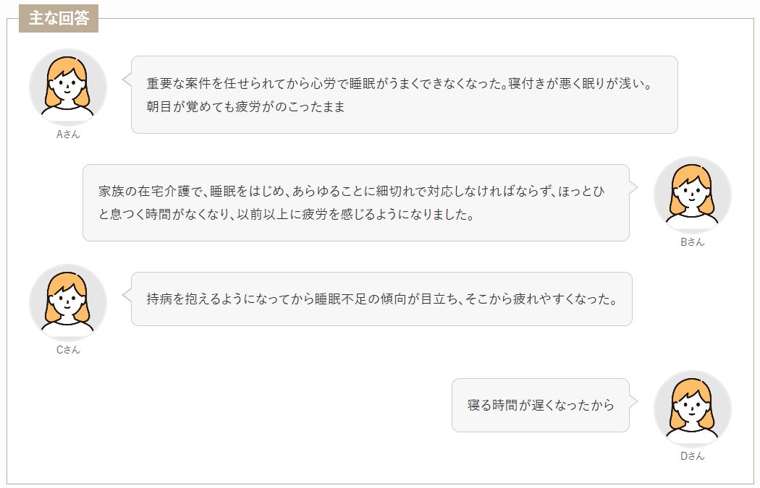The width and height of the screenshot is (760, 488).
Task: Click the line starting with と息つく時間がなくなり
Action: [286, 215]
